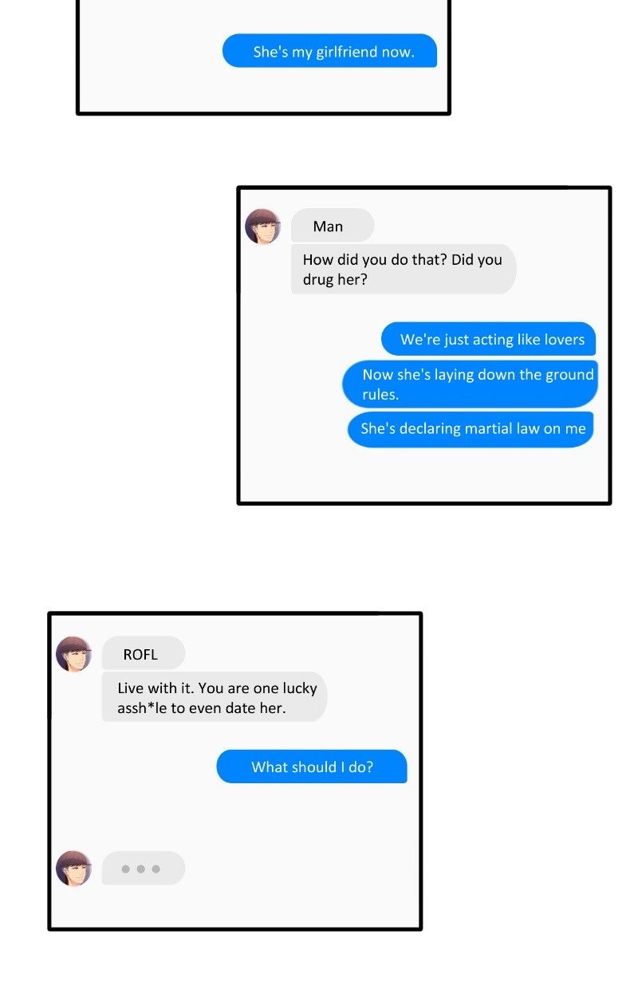Select the "She's my girlfriend now." bubble
Viewport: 638px width, 993px height.
point(329,51)
